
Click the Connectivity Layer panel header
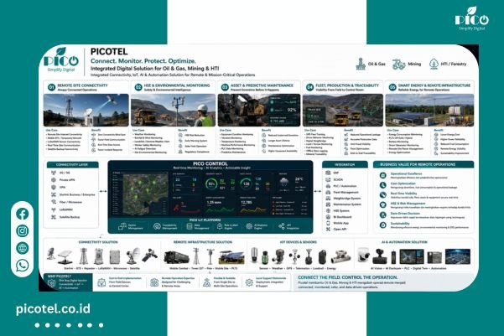click(72, 165)
